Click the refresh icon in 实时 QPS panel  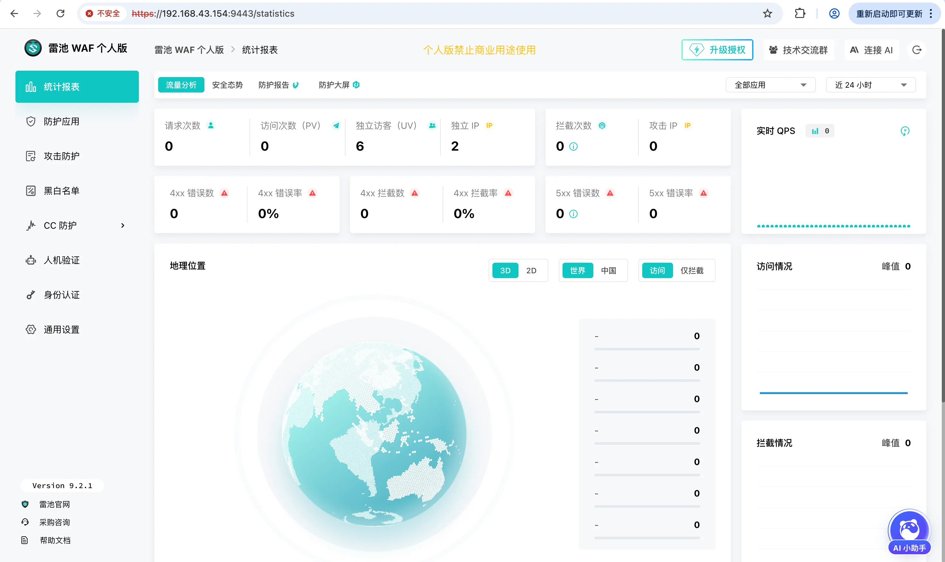tap(905, 131)
